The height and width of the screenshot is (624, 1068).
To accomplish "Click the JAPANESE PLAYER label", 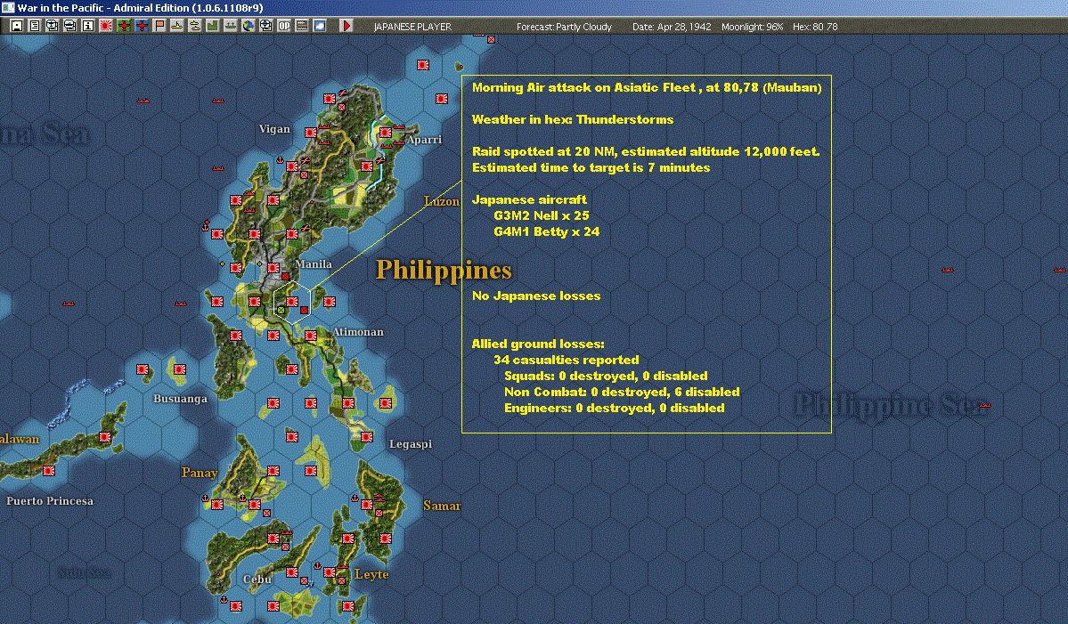I will coord(412,27).
